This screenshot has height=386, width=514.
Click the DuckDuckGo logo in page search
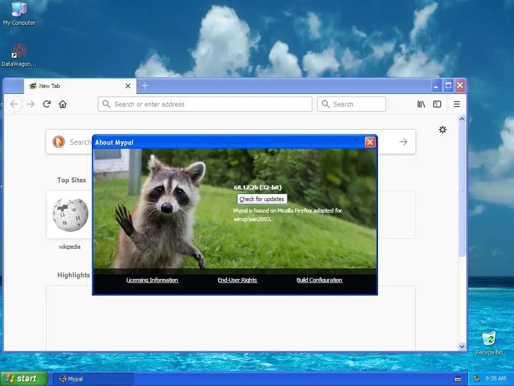pyautogui.click(x=59, y=142)
